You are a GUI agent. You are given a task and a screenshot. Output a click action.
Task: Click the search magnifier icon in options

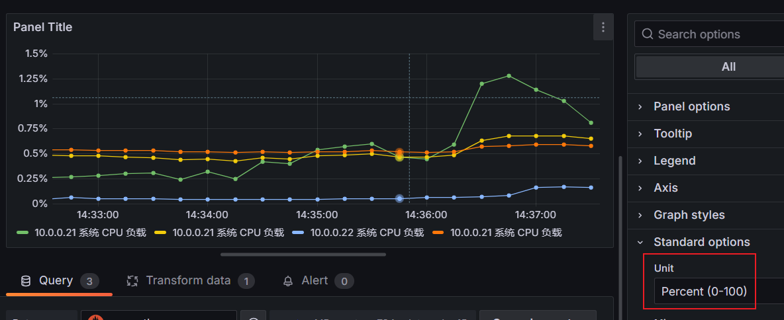pyautogui.click(x=646, y=34)
